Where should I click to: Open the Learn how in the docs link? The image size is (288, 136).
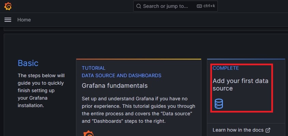241,130
